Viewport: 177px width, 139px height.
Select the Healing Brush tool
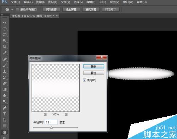(5, 59)
